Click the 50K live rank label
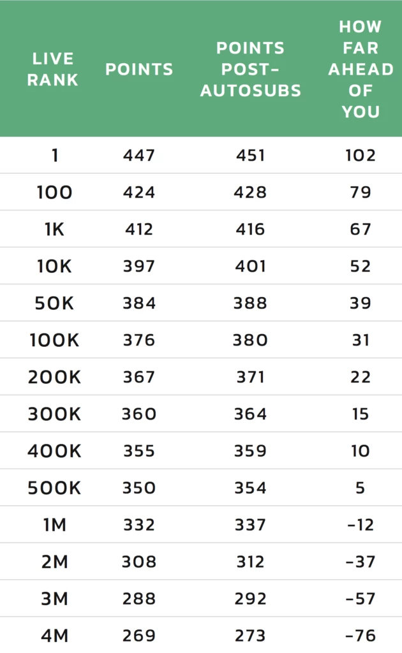This screenshot has height=653, width=402. (55, 303)
